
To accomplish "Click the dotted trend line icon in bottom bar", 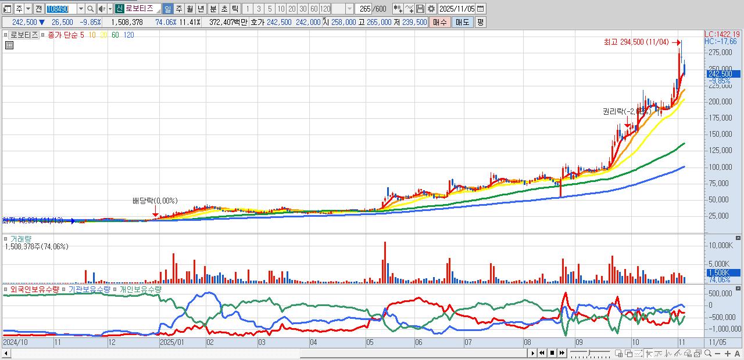I will [638, 353].
